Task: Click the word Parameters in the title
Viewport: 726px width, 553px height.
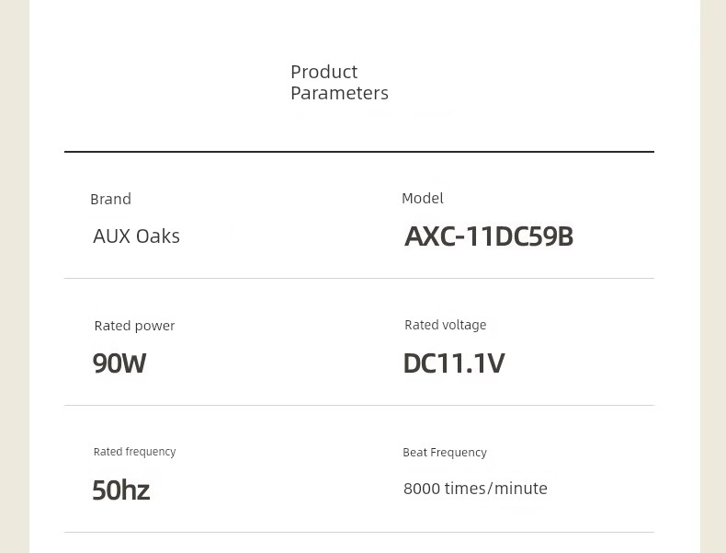Action: [339, 93]
